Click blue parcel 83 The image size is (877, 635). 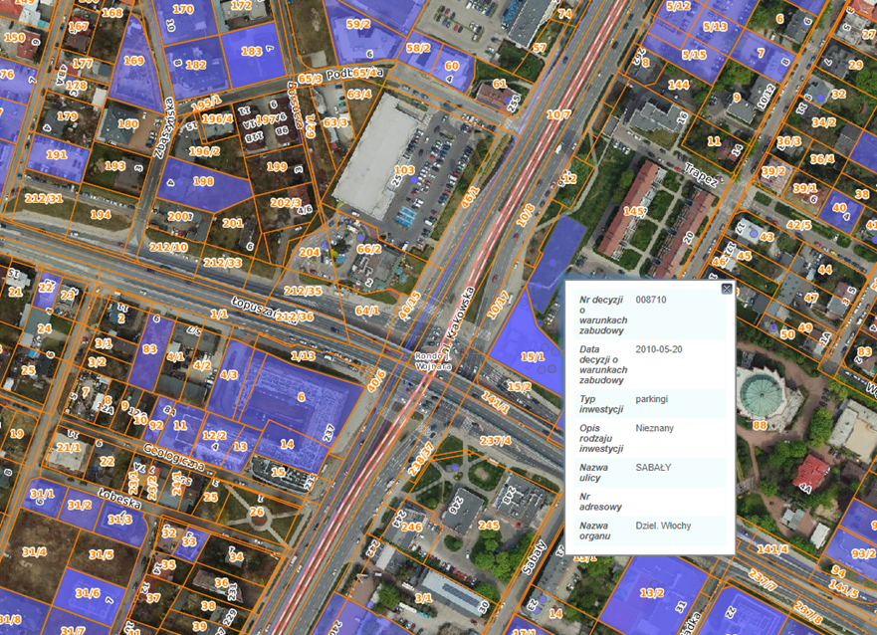pos(149,349)
